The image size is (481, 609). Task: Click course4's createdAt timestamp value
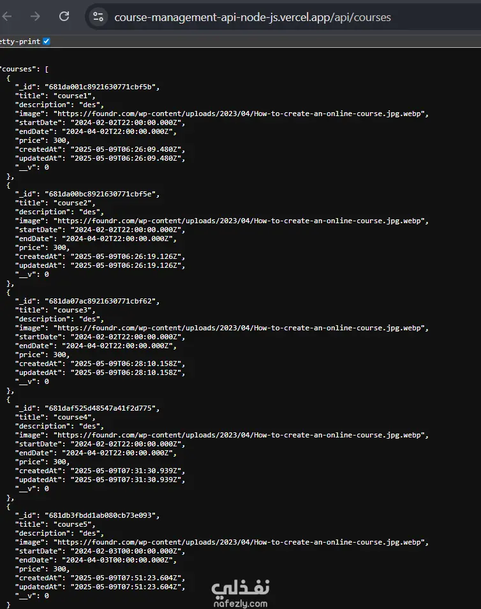coord(127,471)
